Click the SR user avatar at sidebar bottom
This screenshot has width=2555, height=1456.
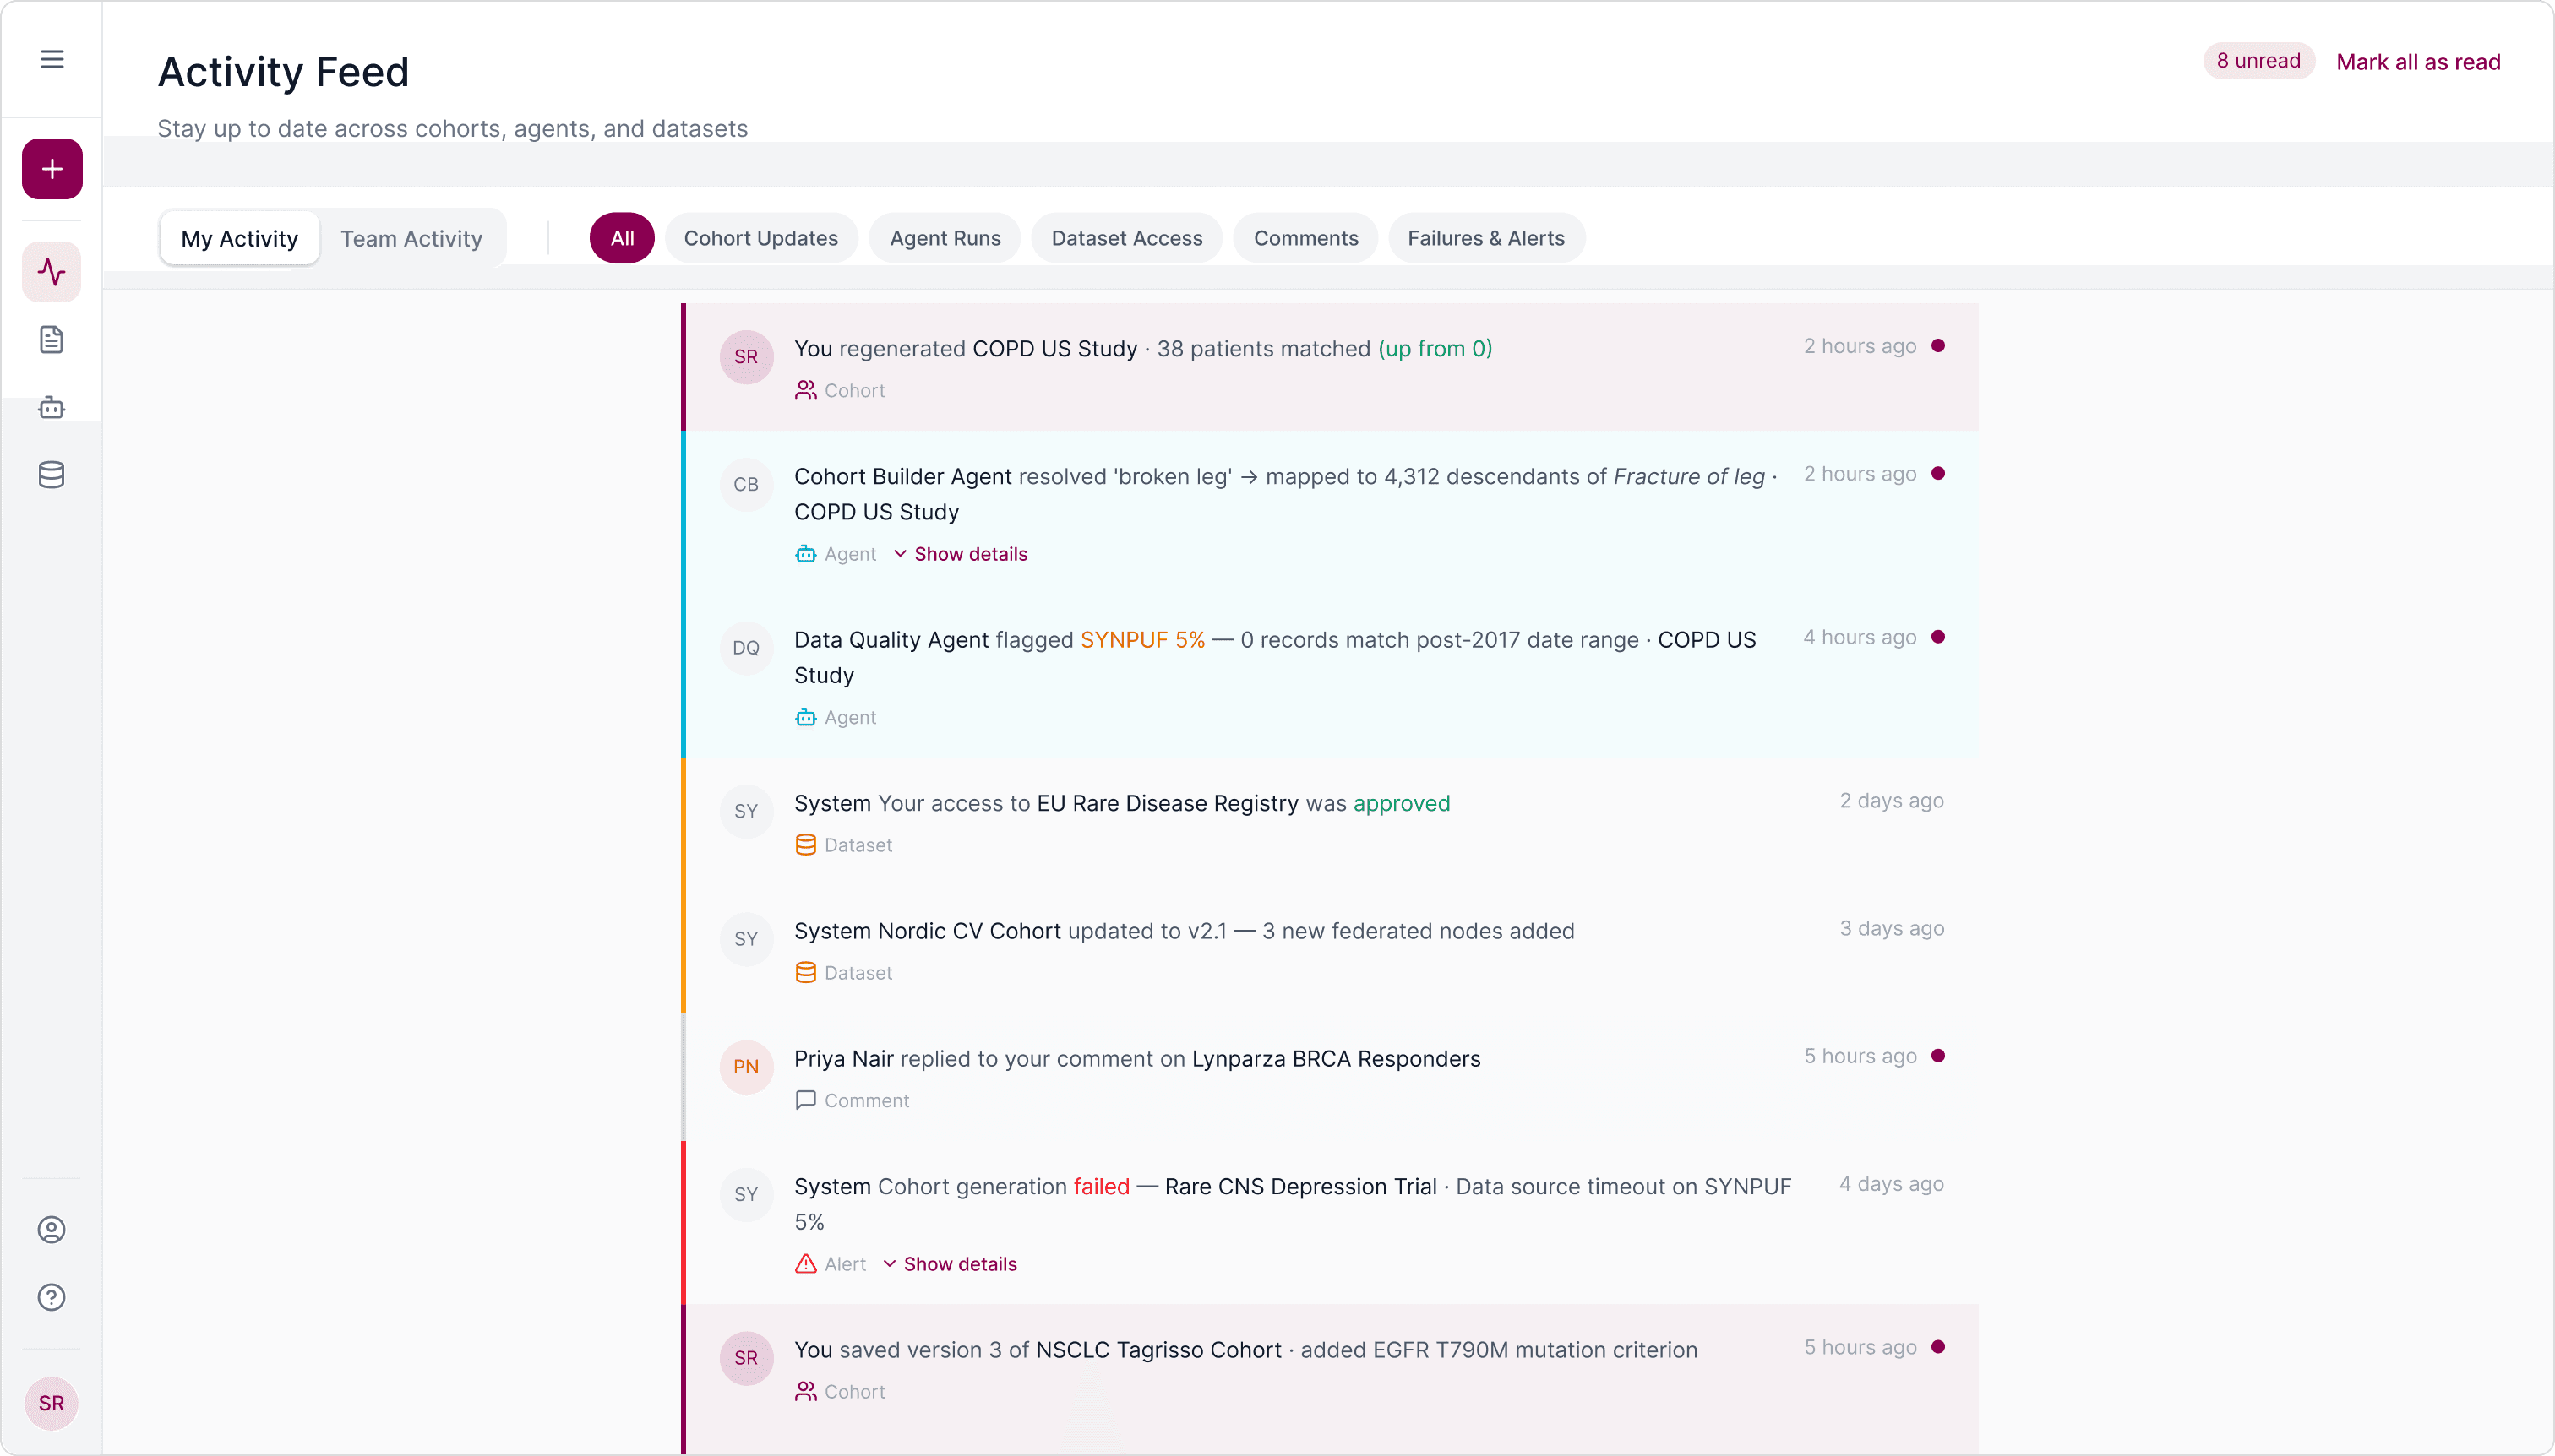[x=52, y=1403]
